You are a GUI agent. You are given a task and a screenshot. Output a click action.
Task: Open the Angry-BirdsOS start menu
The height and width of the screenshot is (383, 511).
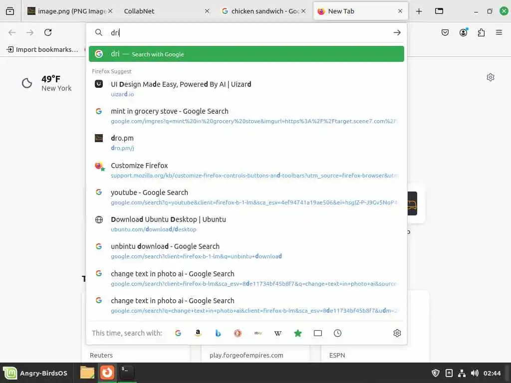click(x=35, y=373)
